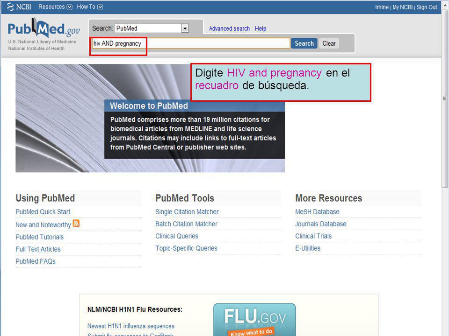The width and height of the screenshot is (449, 336).
Task: Open Journals Database link
Action: point(321,224)
